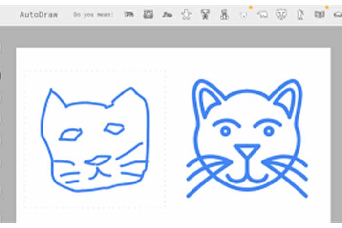Choose the big-eared mouse figure suggestion
This screenshot has height=228, width=342.
tap(205, 15)
